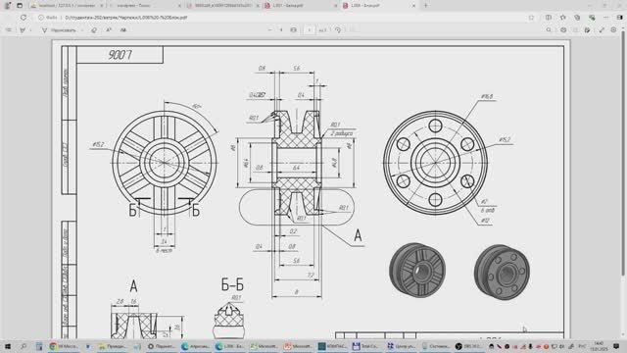Viewport: 627px width, 353px height.
Task: Open the KOMPAS application from taskbar
Action: (332, 346)
